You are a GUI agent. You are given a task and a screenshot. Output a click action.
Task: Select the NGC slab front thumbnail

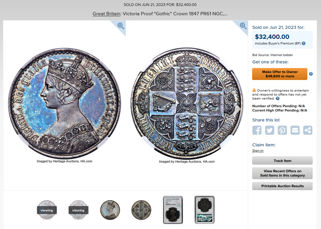coord(173,210)
